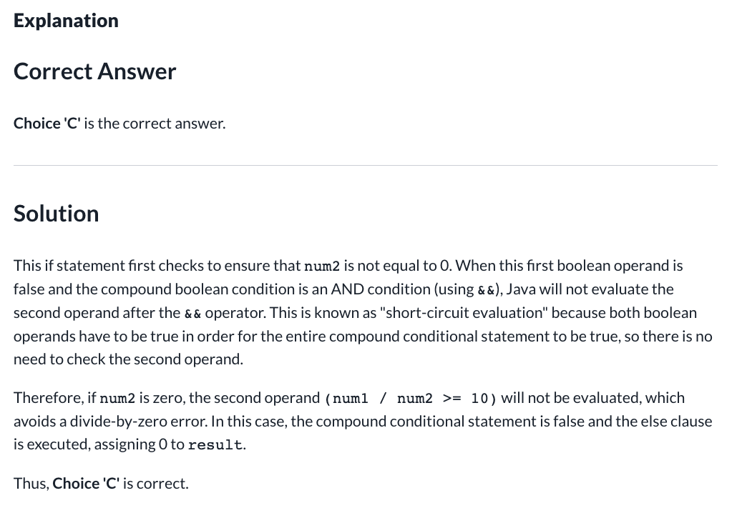The image size is (737, 513).
Task: Click the Solution heading
Action: 57,214
